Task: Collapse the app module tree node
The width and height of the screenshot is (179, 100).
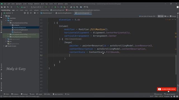Action: coord(4,16)
